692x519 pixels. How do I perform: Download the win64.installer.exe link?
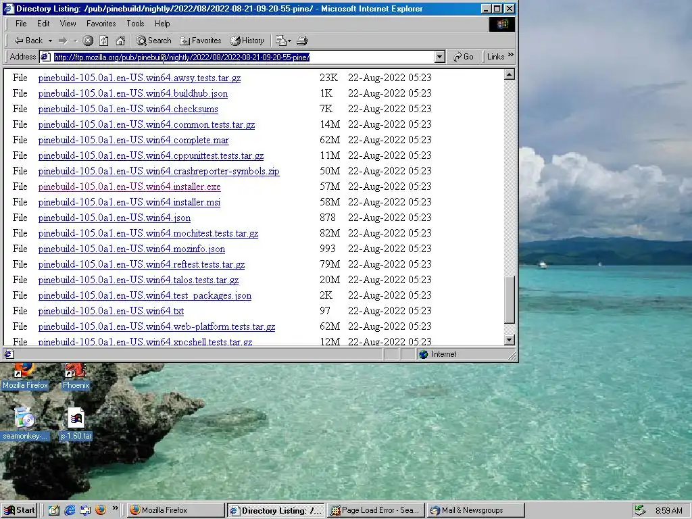[x=129, y=187]
